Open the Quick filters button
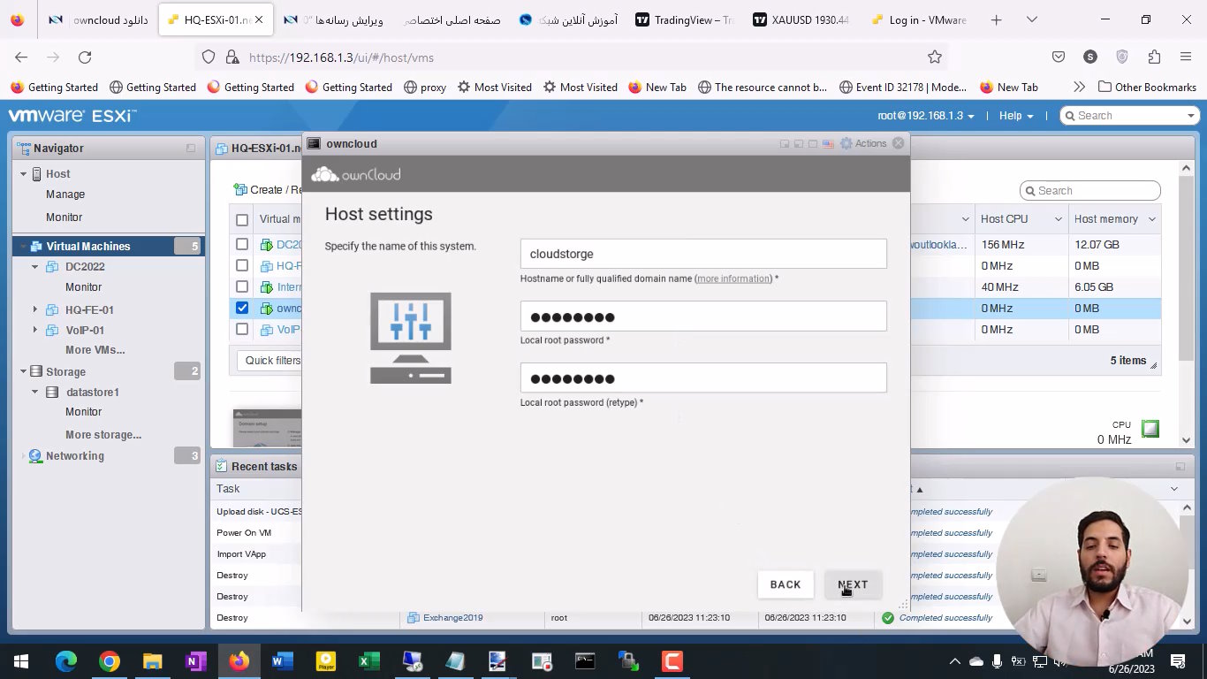 pos(272,361)
